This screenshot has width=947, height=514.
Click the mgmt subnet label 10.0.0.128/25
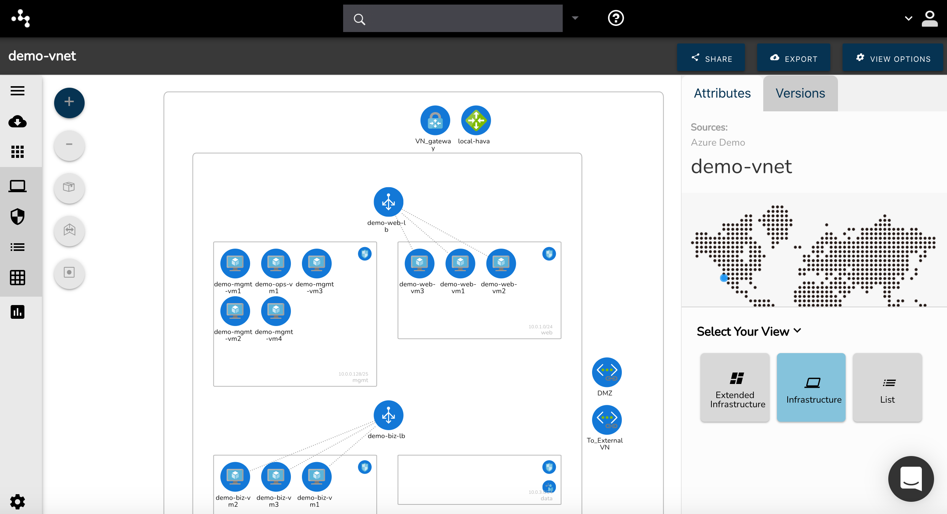pyautogui.click(x=353, y=374)
